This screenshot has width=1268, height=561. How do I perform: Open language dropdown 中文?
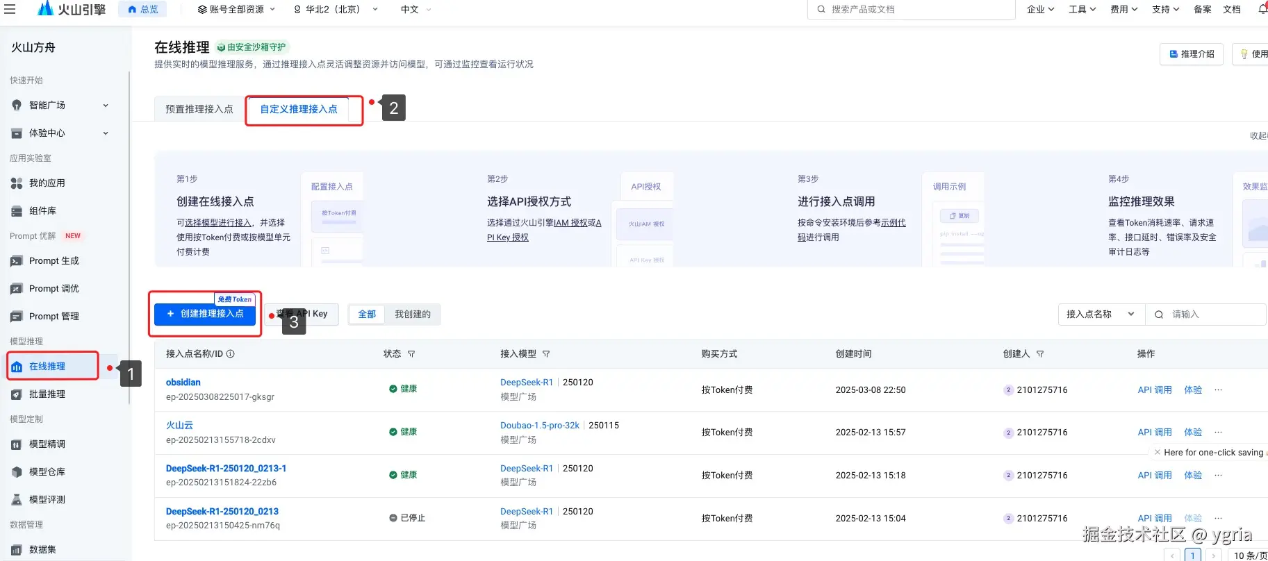click(x=415, y=10)
